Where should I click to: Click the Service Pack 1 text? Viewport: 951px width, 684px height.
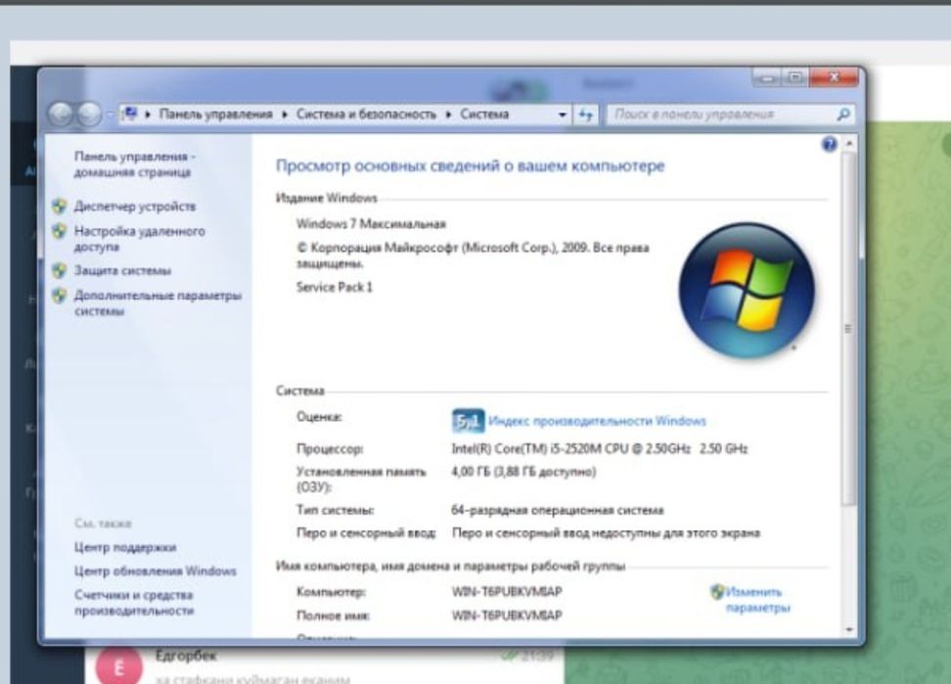[x=335, y=287]
